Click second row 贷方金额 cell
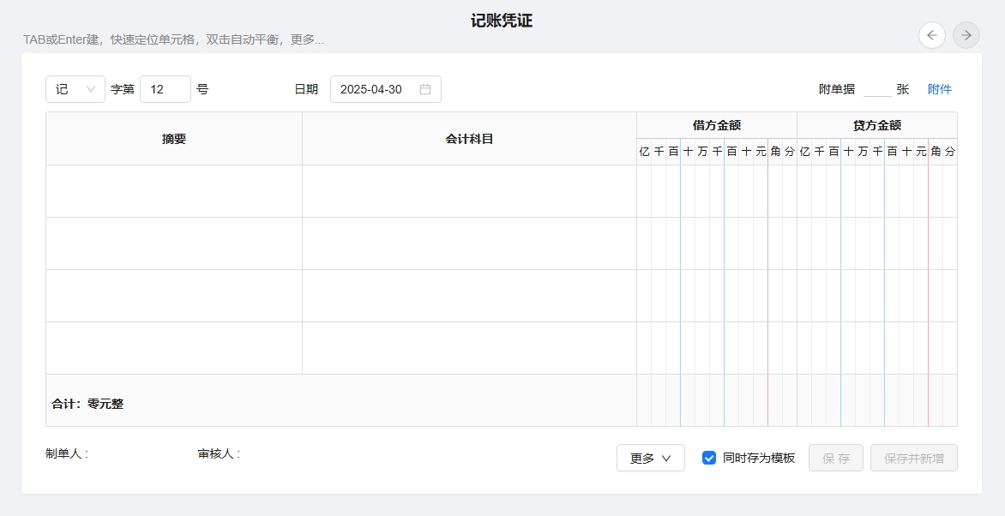The image size is (1005, 516). point(876,243)
